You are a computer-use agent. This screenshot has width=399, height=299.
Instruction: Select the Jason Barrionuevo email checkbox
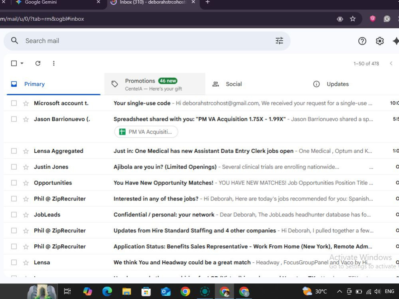14,119
